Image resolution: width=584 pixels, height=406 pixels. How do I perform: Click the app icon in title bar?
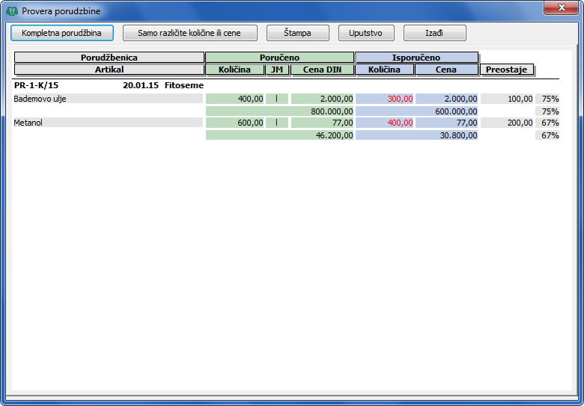[x=11, y=11]
